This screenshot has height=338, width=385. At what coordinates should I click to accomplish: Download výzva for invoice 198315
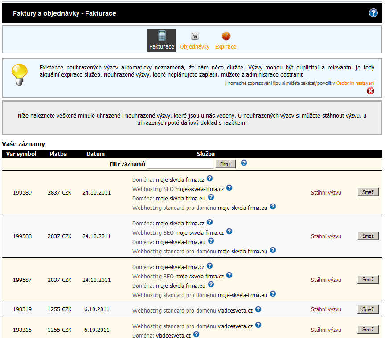[x=326, y=330]
